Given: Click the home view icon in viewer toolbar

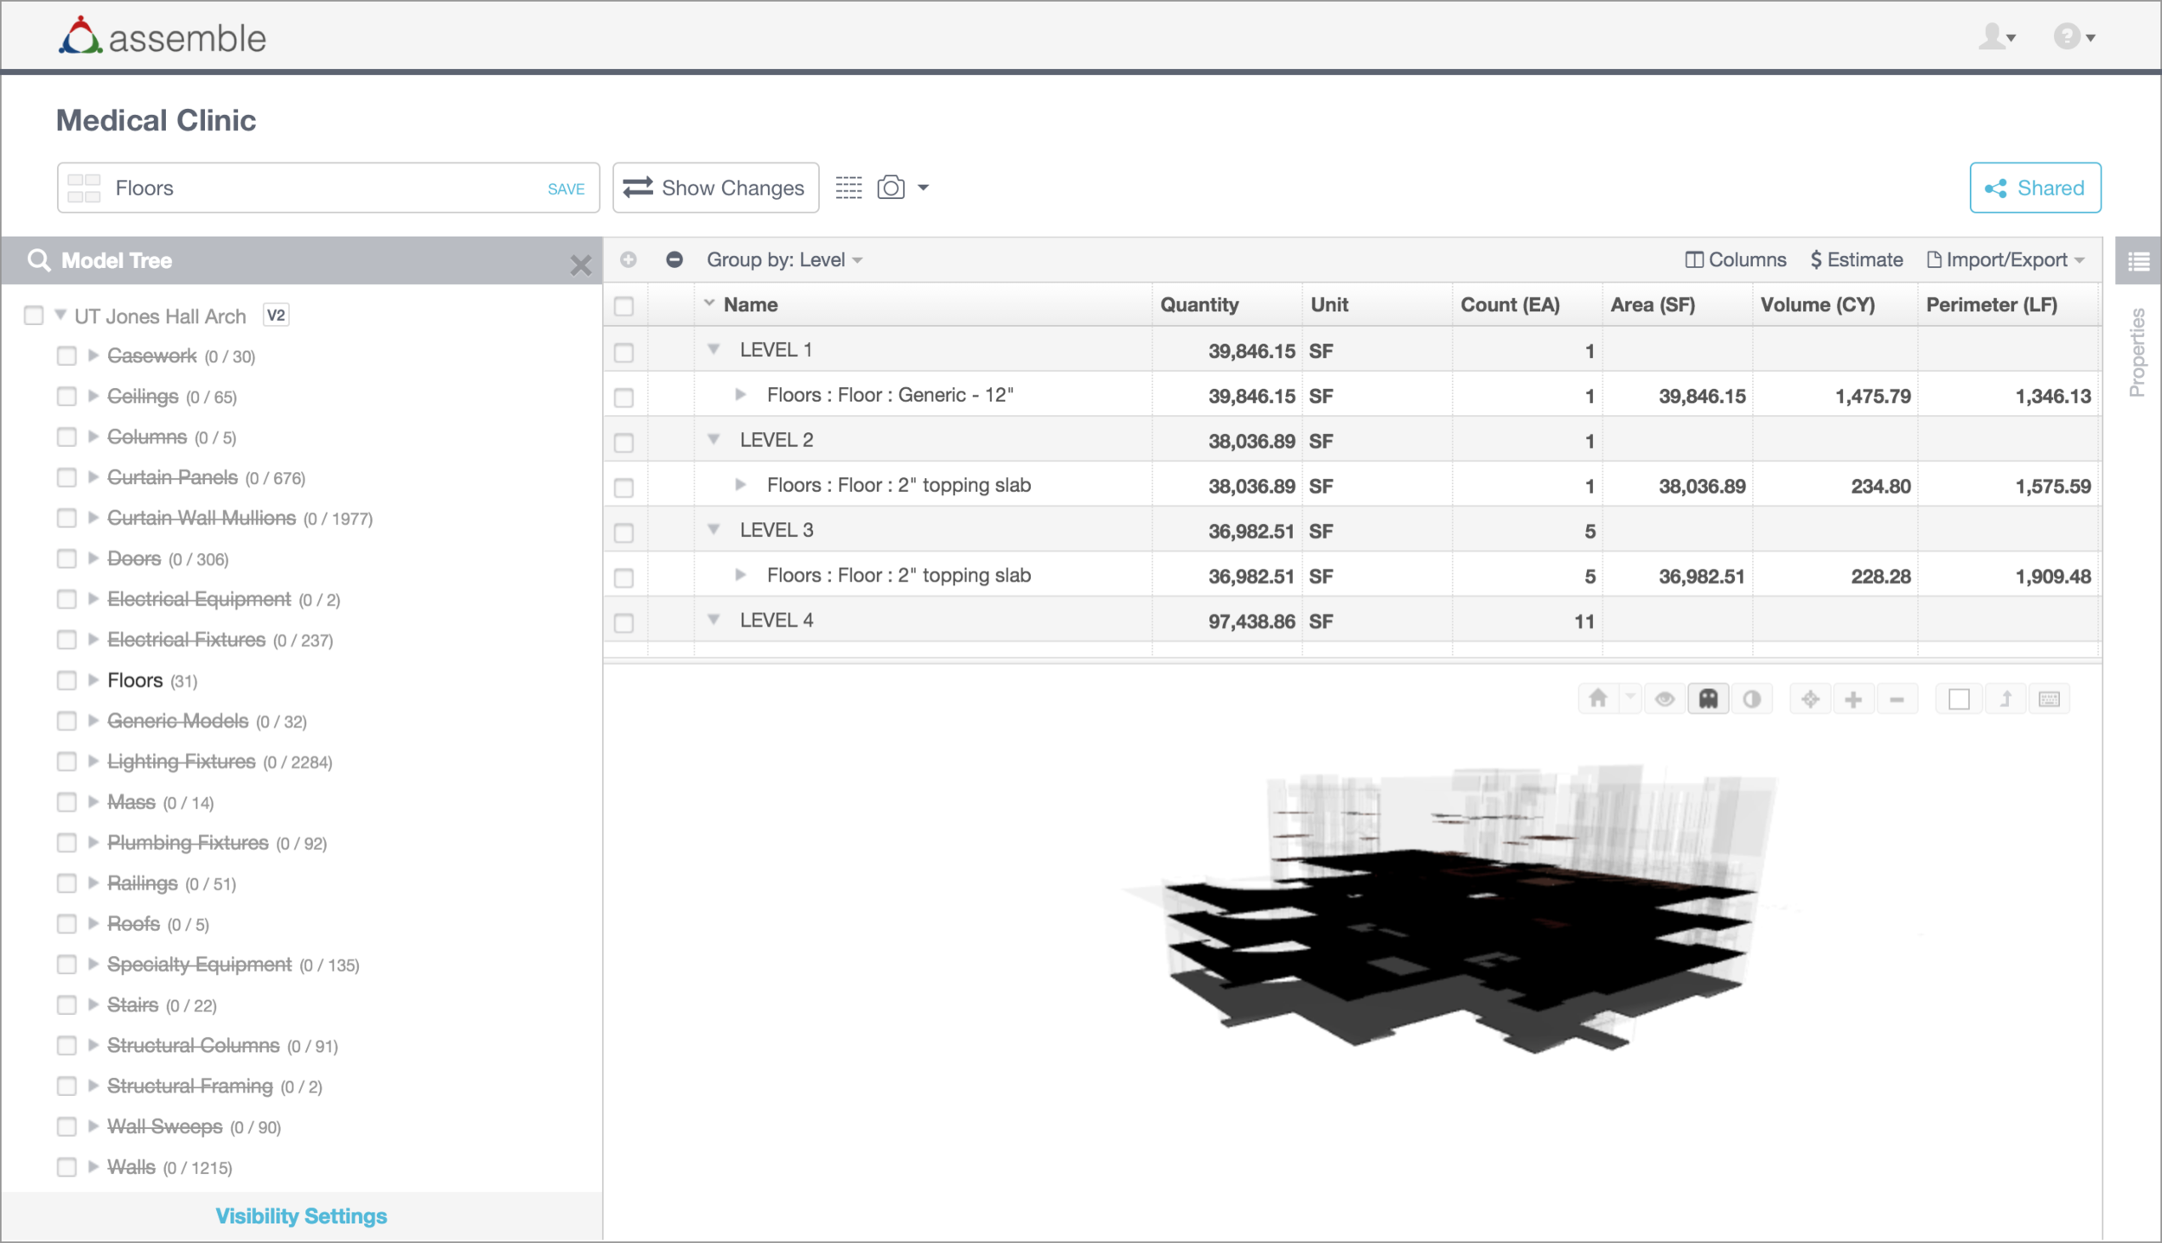Looking at the screenshot, I should point(1597,698).
